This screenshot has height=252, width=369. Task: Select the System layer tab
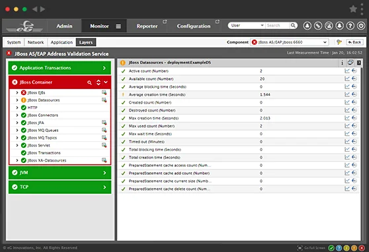click(14, 42)
